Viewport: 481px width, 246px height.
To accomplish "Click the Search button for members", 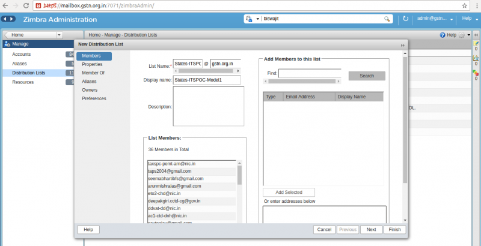I will [x=367, y=76].
